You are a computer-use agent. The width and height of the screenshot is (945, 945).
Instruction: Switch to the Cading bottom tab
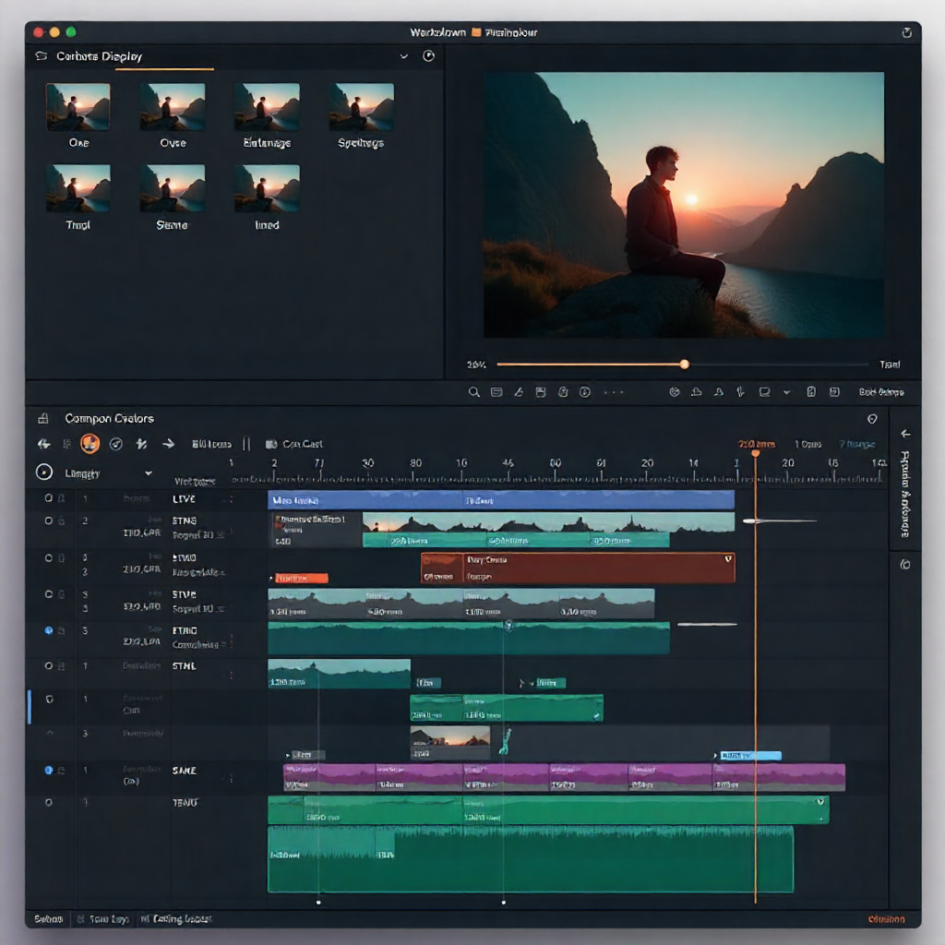point(176,919)
